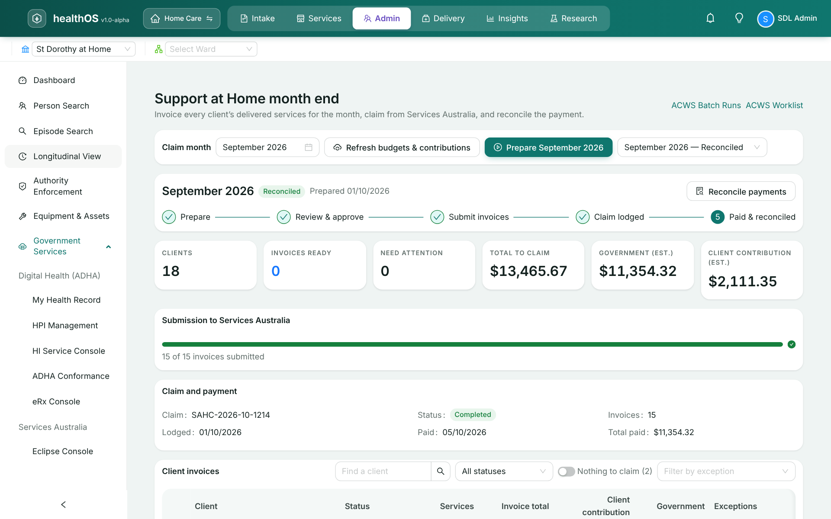Click the Client column header
The width and height of the screenshot is (831, 519).
[x=206, y=506]
